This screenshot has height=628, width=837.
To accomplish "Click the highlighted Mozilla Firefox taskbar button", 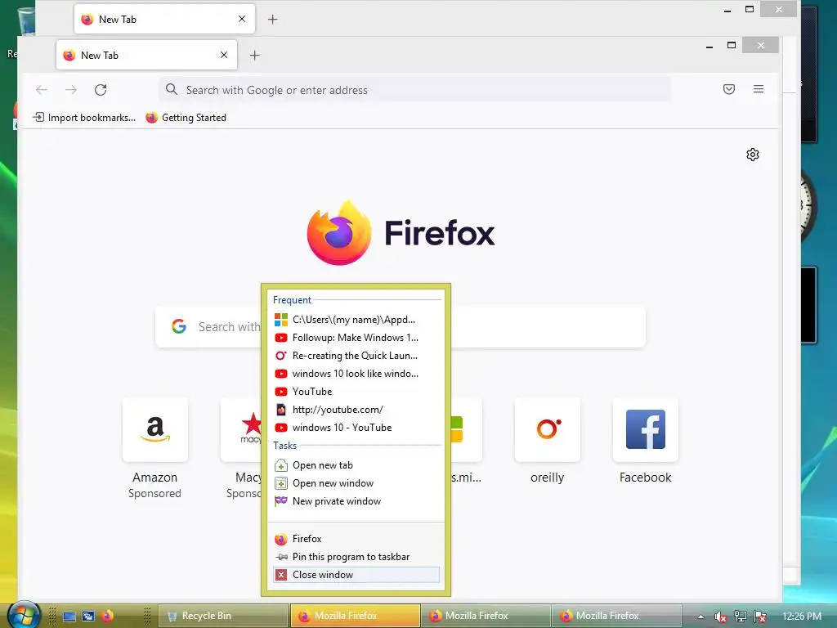I will point(355,616).
